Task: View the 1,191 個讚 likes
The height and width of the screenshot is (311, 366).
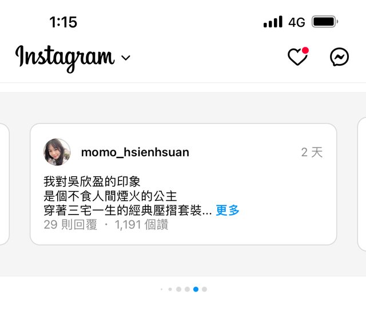Action: tap(141, 225)
